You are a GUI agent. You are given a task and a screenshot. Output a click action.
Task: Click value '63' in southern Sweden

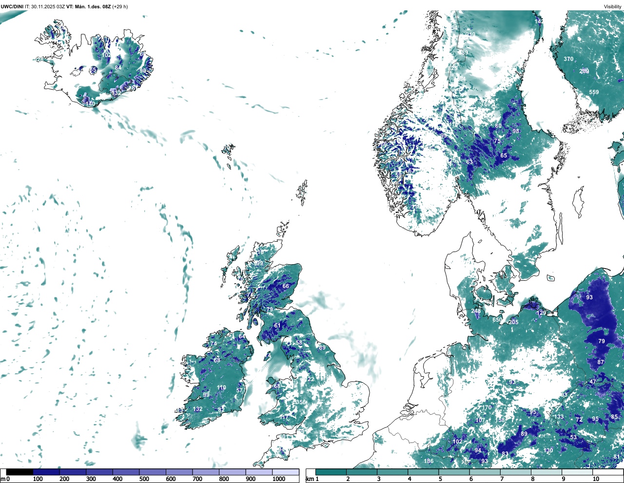pos(469,162)
